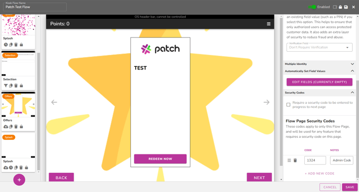Delete the top Splash page
Screen dimensions: 359x192
click(16, 45)
